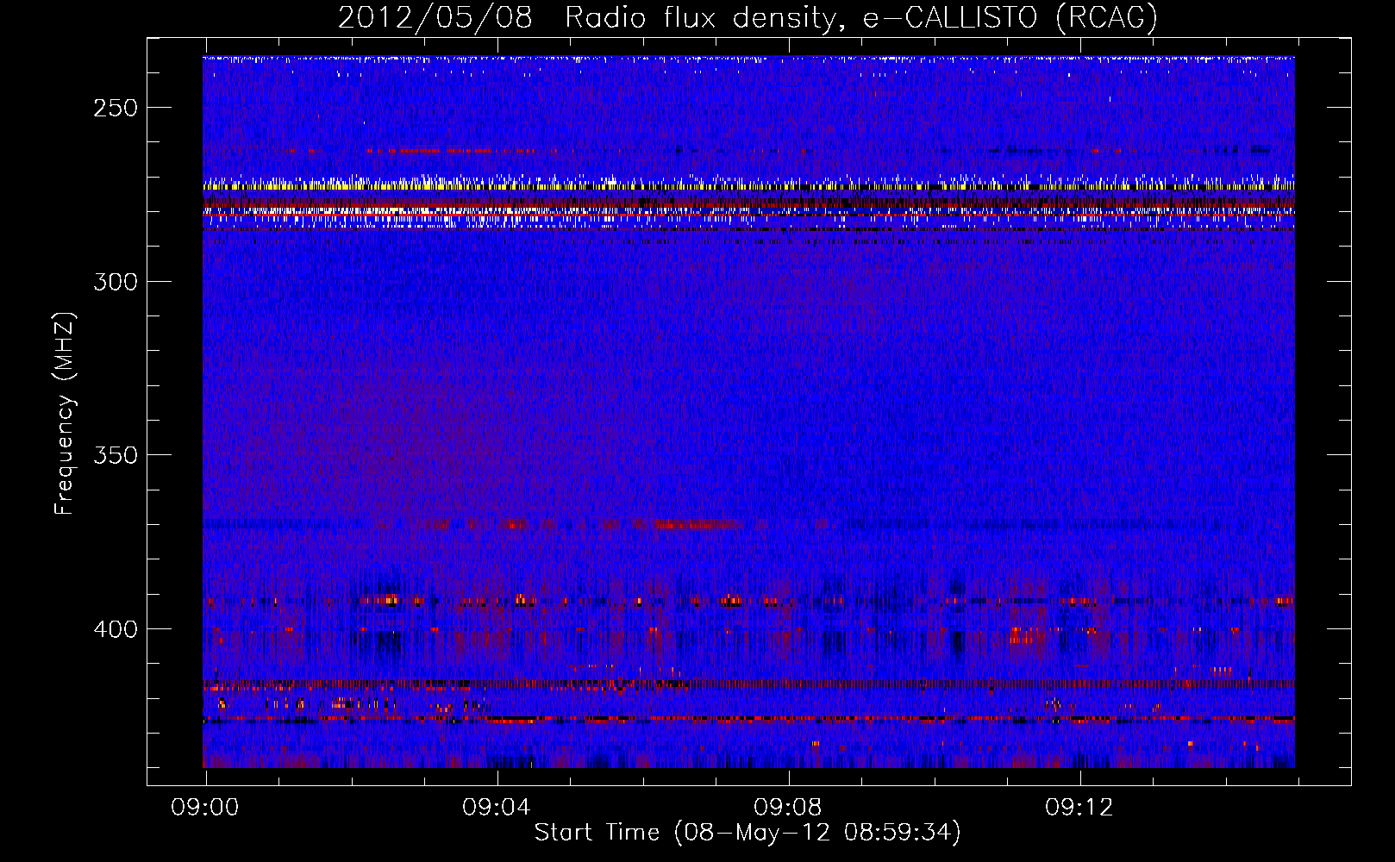Screen dimensions: 1395x862
Task: Click the 09:04 time tick label
Action: pyautogui.click(x=497, y=808)
